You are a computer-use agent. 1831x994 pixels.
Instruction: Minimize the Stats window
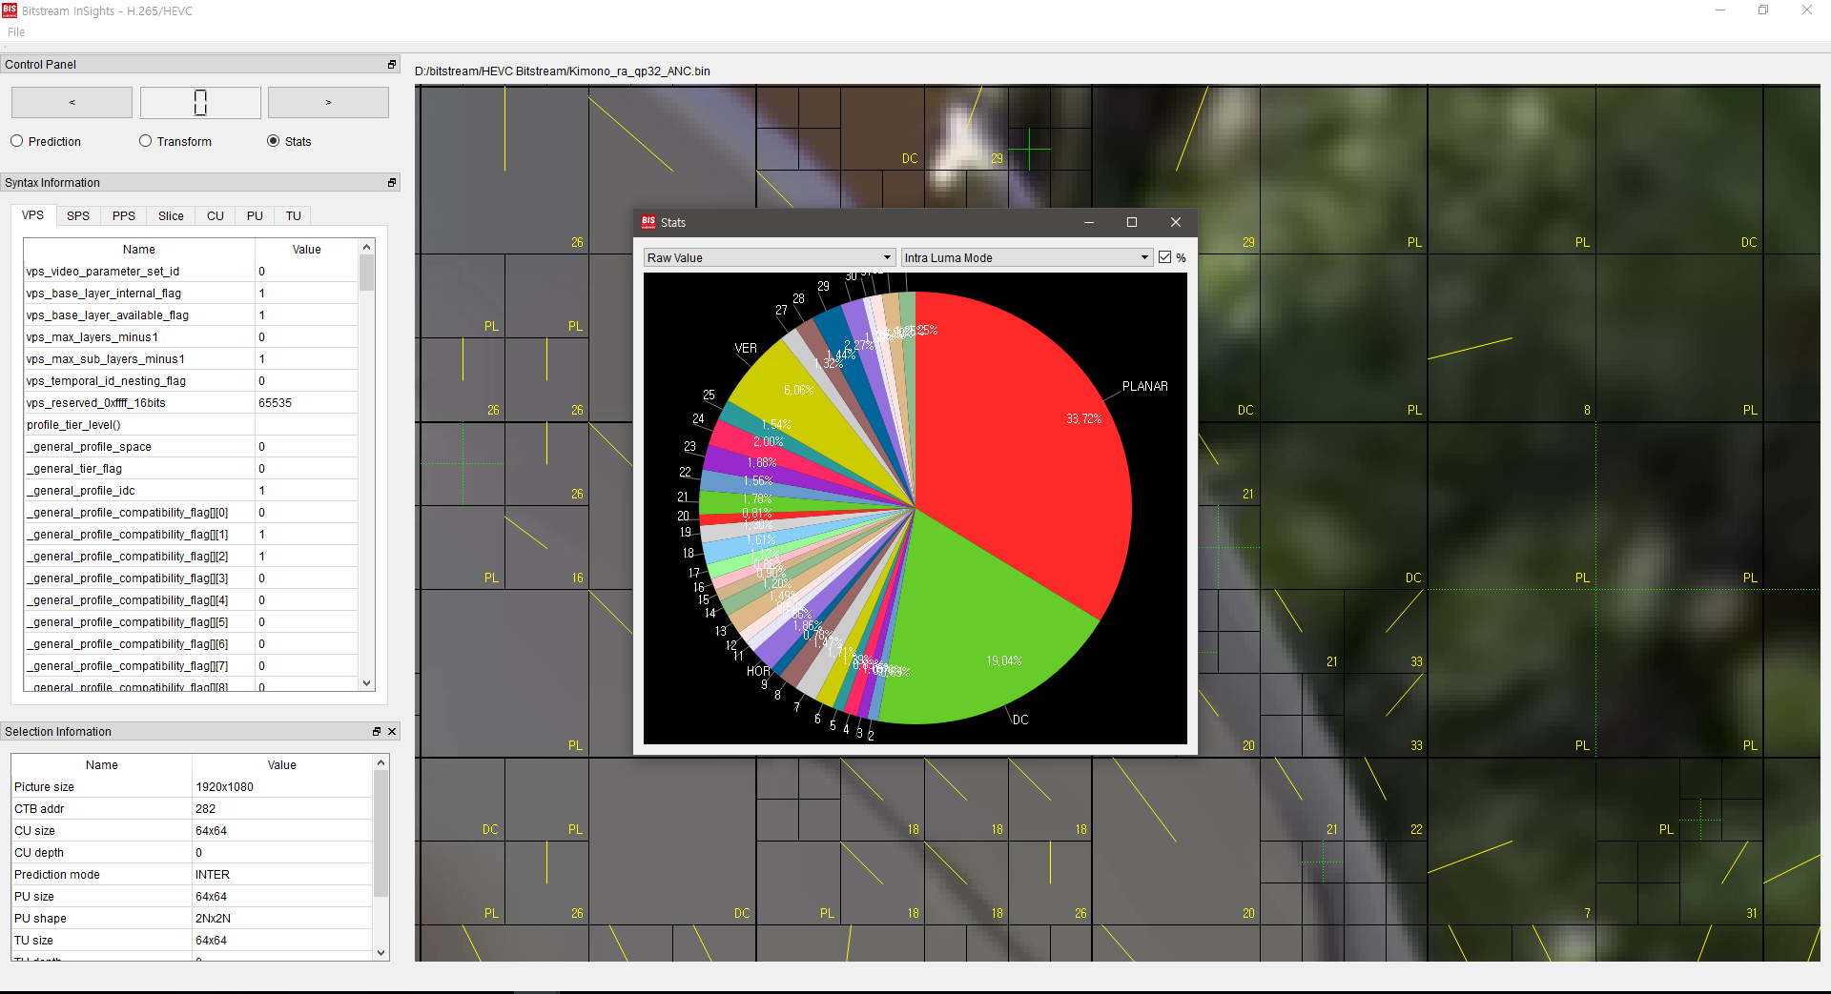coord(1089,222)
